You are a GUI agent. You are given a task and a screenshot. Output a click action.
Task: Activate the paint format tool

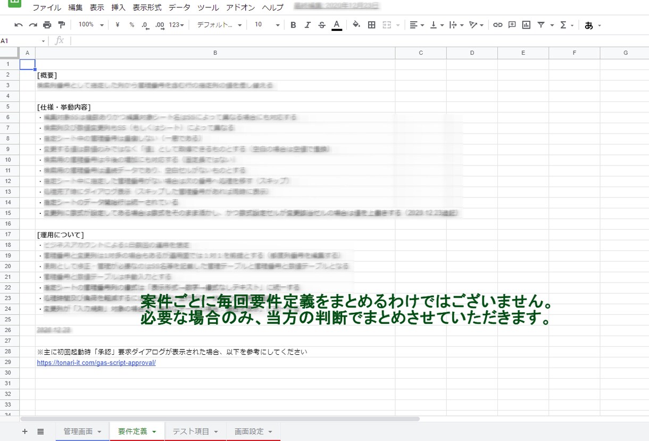coord(61,25)
